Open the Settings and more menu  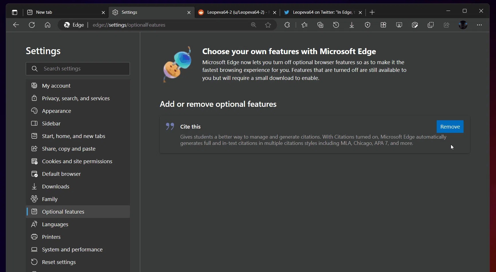479,25
